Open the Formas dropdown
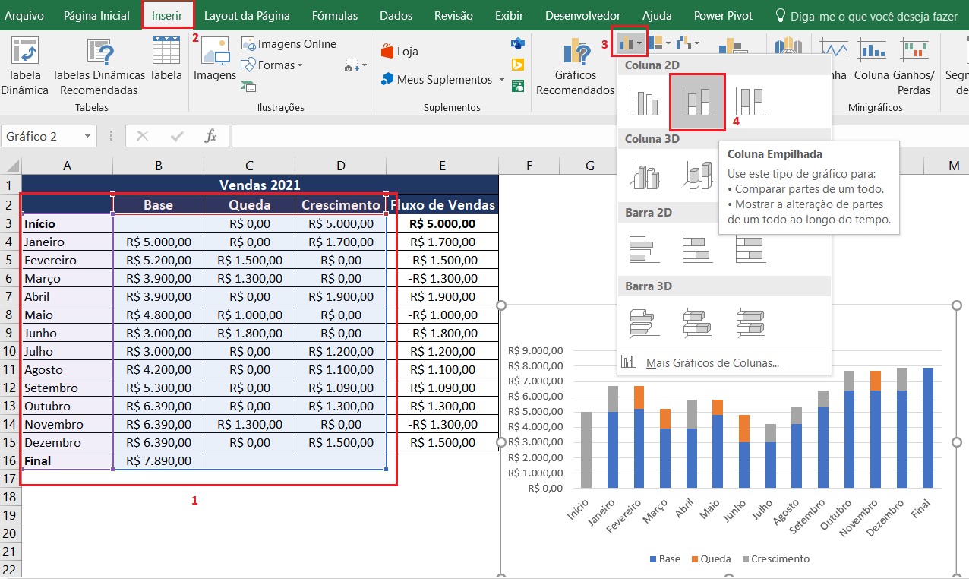The height and width of the screenshot is (579, 969). [x=275, y=65]
